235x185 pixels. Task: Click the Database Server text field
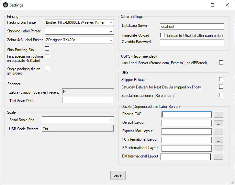point(192,27)
